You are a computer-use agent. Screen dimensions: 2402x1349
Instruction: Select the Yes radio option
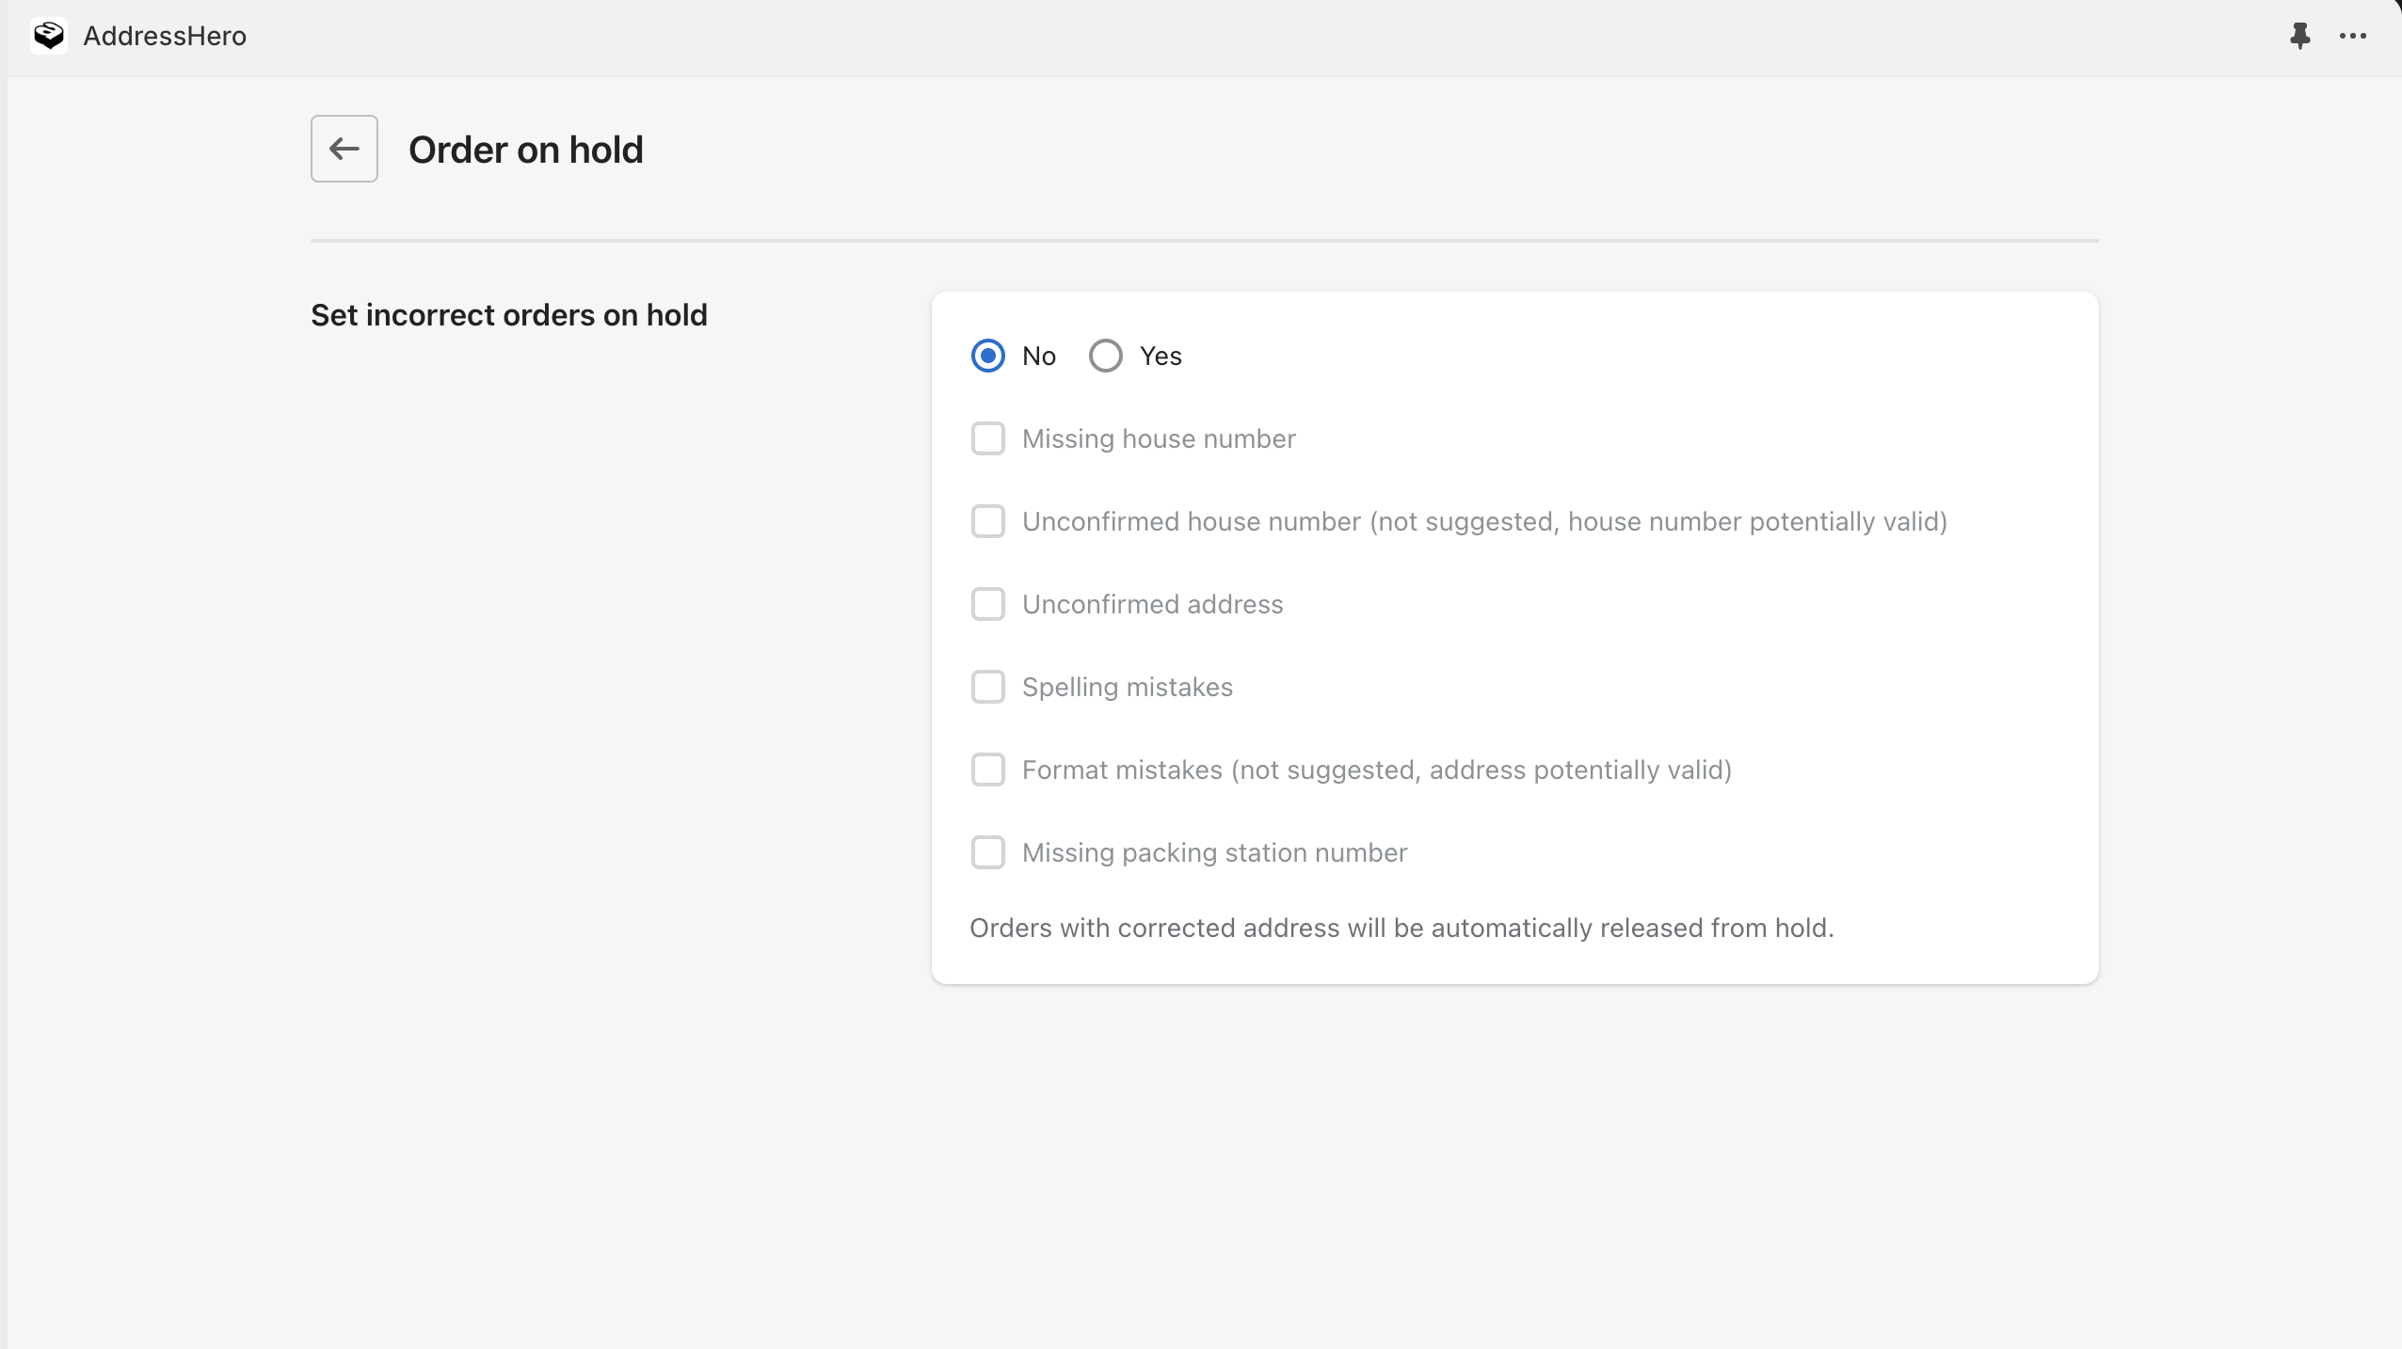click(x=1106, y=356)
